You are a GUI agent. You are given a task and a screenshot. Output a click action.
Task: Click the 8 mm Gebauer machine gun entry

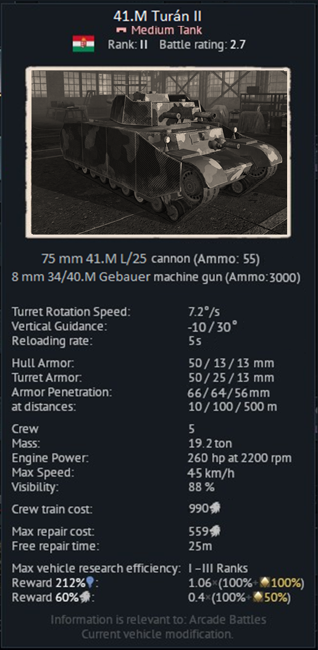coord(156,277)
